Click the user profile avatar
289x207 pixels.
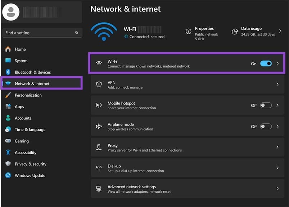[11, 12]
